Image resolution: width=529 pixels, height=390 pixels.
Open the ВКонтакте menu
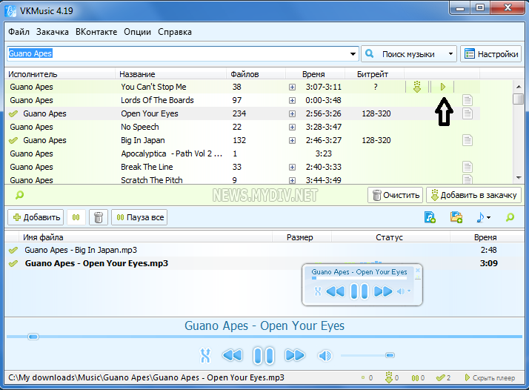96,32
